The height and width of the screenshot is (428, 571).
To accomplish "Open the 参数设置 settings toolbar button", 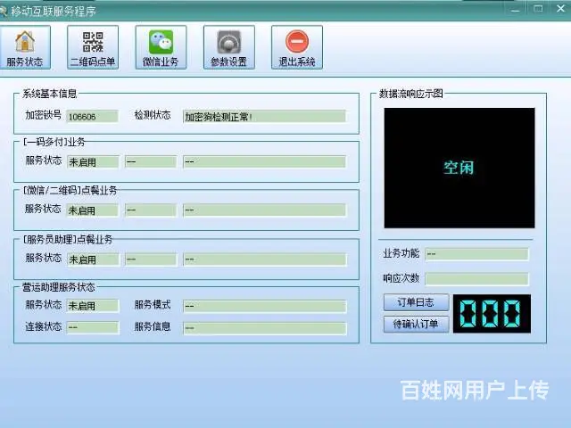I will tap(229, 47).
